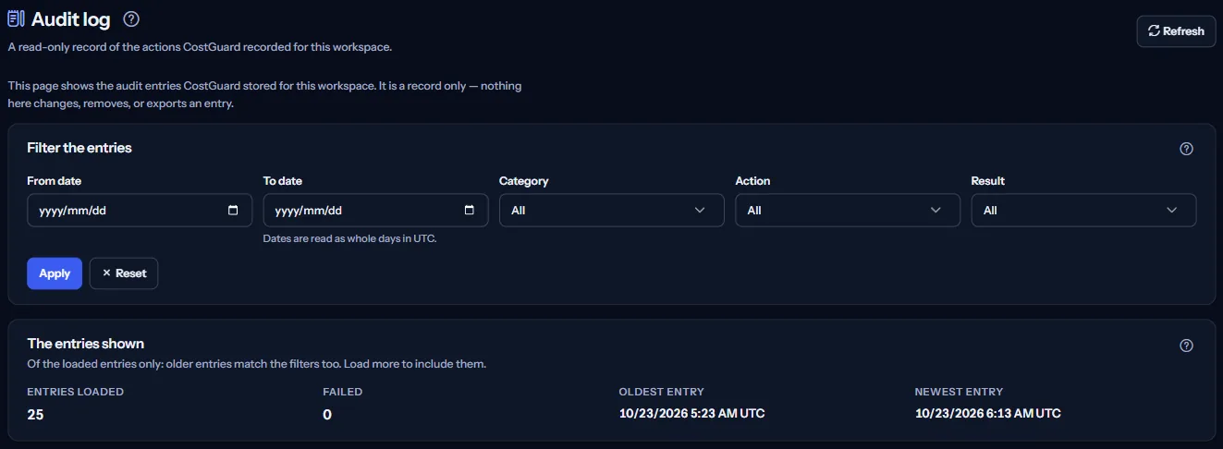Open help icon next to Audit log title
The height and width of the screenshot is (449, 1223).
131,18
